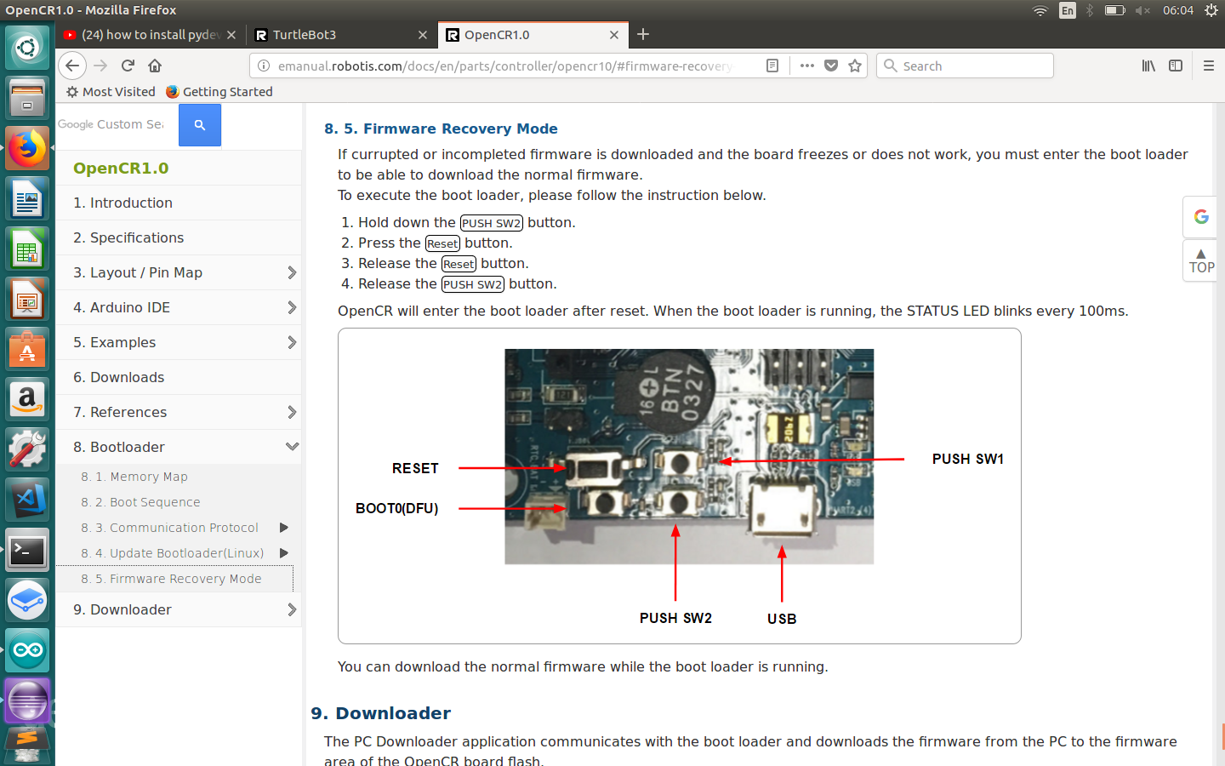Launch Arduino IDE from the Ubuntu dock
Screen dimensions: 1225x766
coord(27,651)
